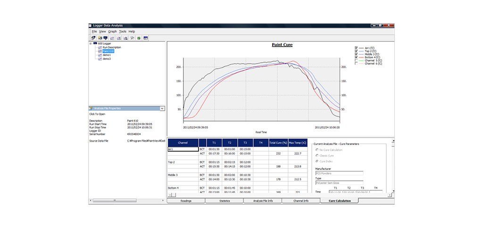
Task: Select the Cure Index radio button
Action: coord(317,161)
